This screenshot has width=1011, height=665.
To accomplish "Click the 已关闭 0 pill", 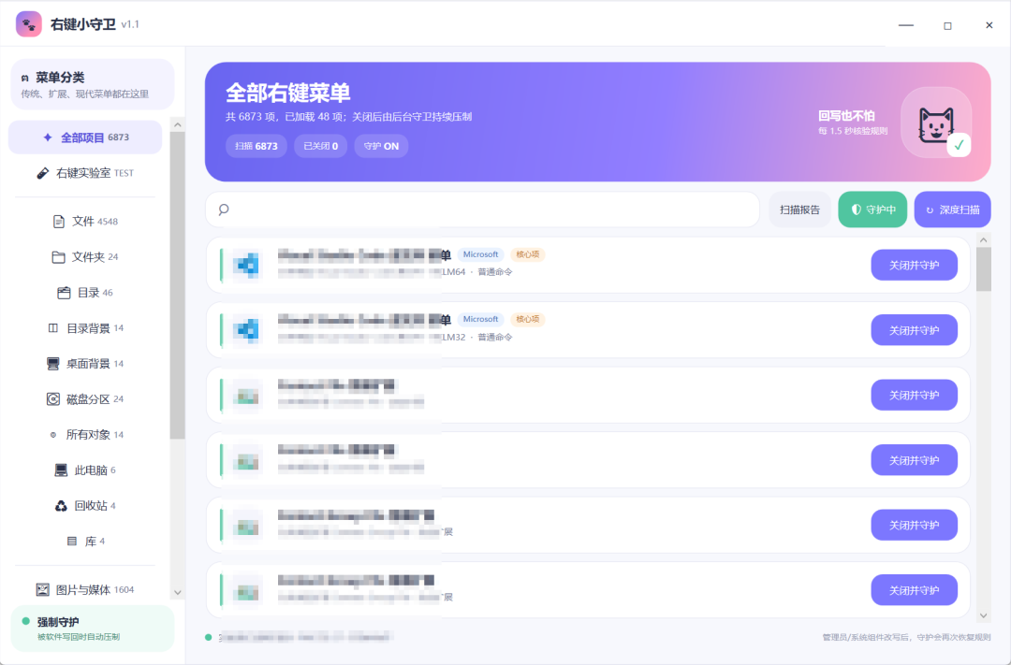I will click(320, 146).
